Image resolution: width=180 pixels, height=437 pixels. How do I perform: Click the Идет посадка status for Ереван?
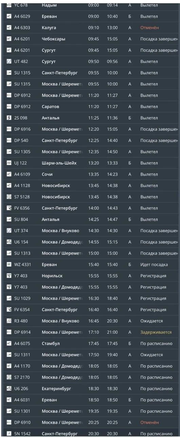click(x=154, y=264)
